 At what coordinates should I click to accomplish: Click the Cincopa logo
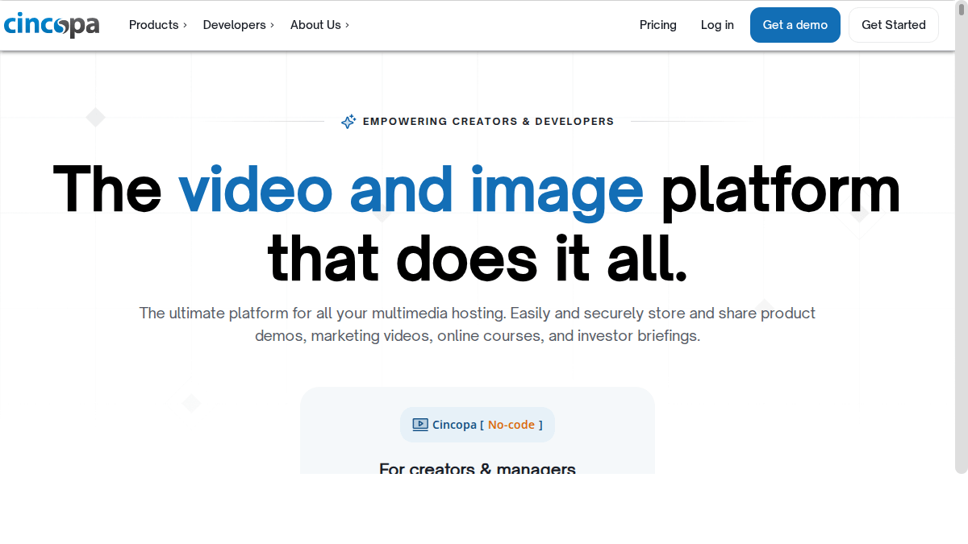52,25
